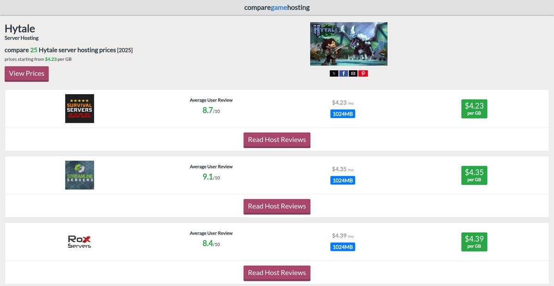This screenshot has width=554, height=286.
Task: Read Host Reviews for Streamline Servers
Action: tap(277, 206)
